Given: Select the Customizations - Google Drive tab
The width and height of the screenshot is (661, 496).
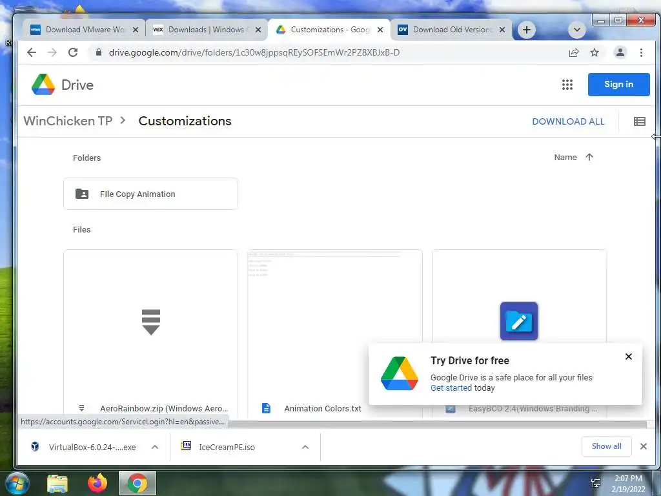Looking at the screenshot, I should (329, 30).
